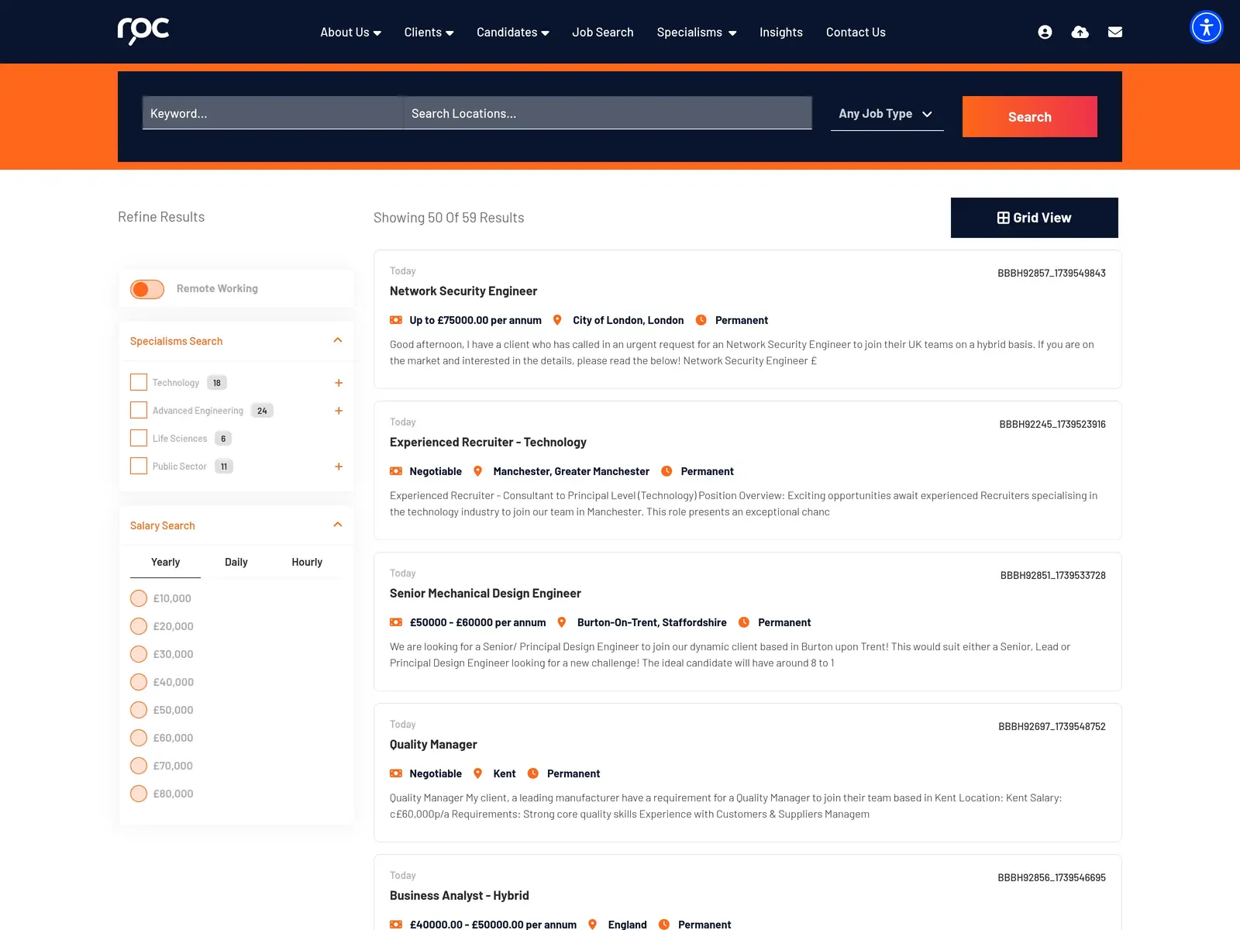Click clock icon on Network Security Engineer

coord(701,320)
